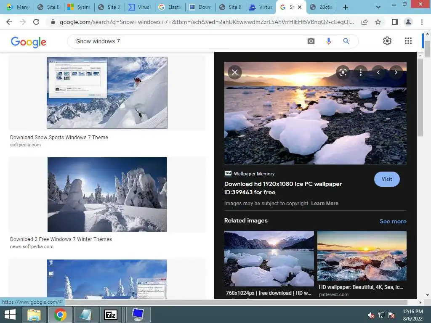Screen dimensions: 431x323
Task: Close the image preview panel
Action: (235, 72)
